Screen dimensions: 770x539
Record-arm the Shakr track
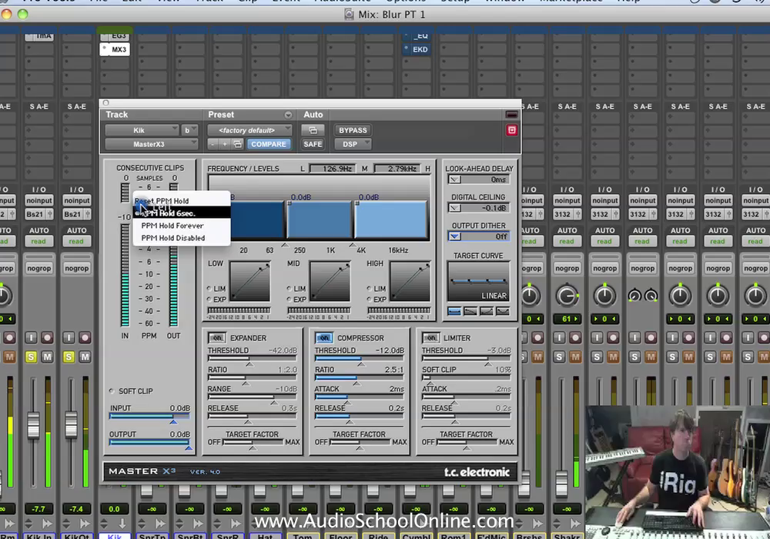[575, 338]
